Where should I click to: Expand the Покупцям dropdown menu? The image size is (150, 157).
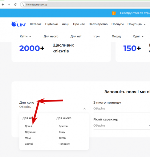coord(136,24)
